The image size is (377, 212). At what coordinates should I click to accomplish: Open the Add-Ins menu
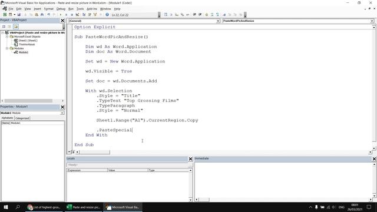[92, 9]
